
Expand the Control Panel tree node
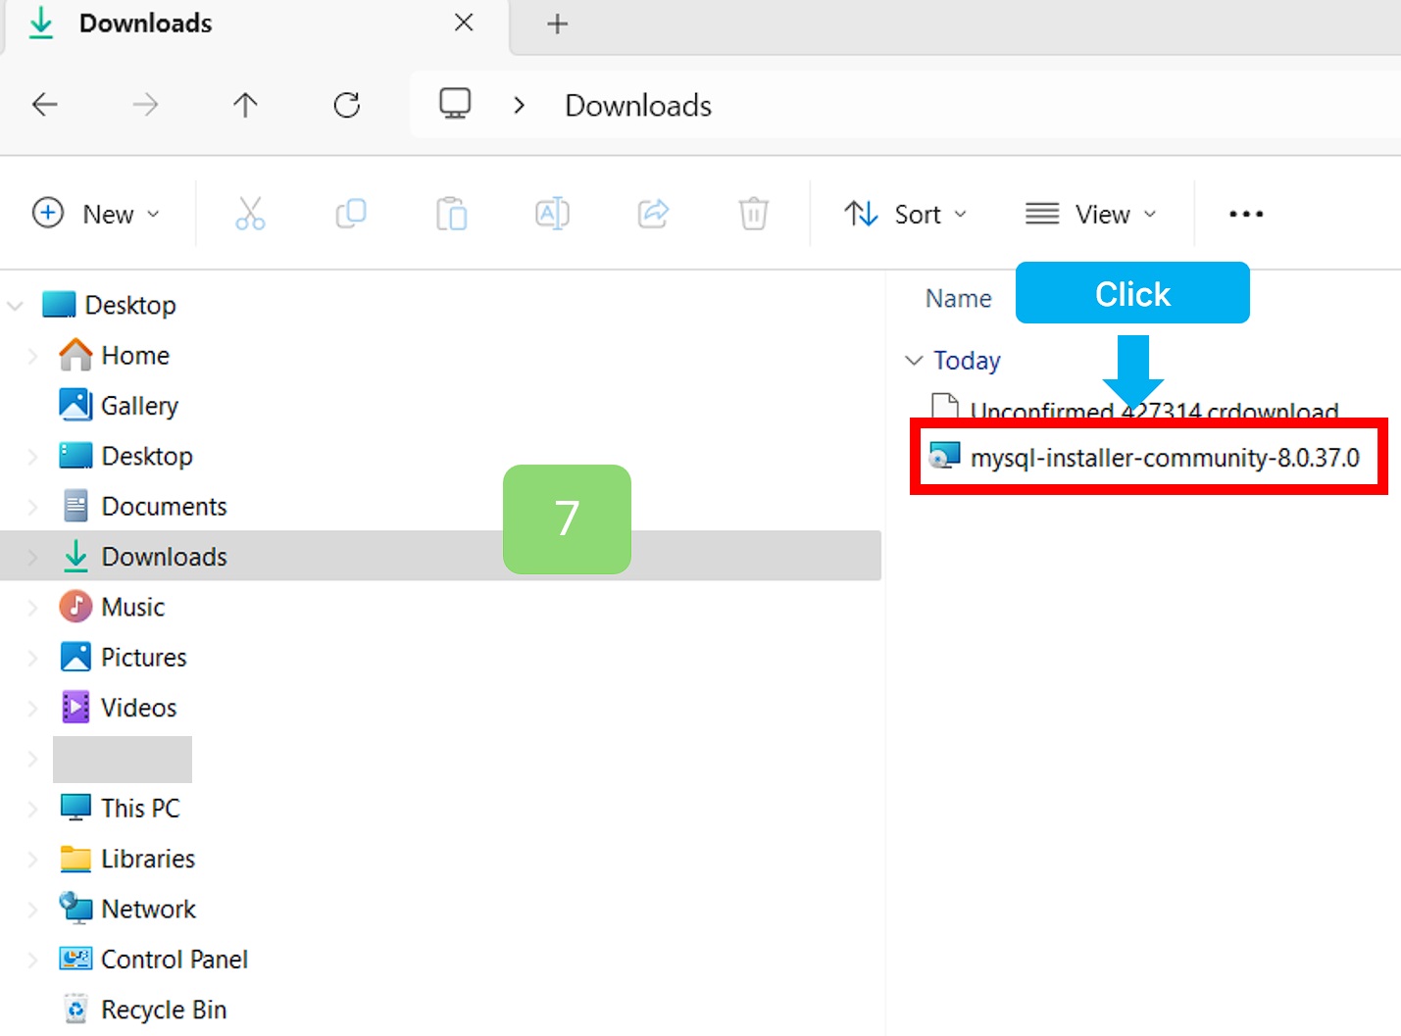(32, 960)
